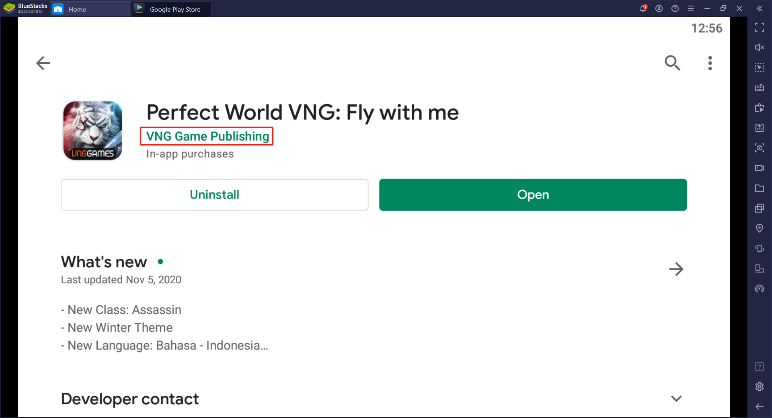Start screen recording from sidebar
The height and width of the screenshot is (418, 772).
pos(760,168)
